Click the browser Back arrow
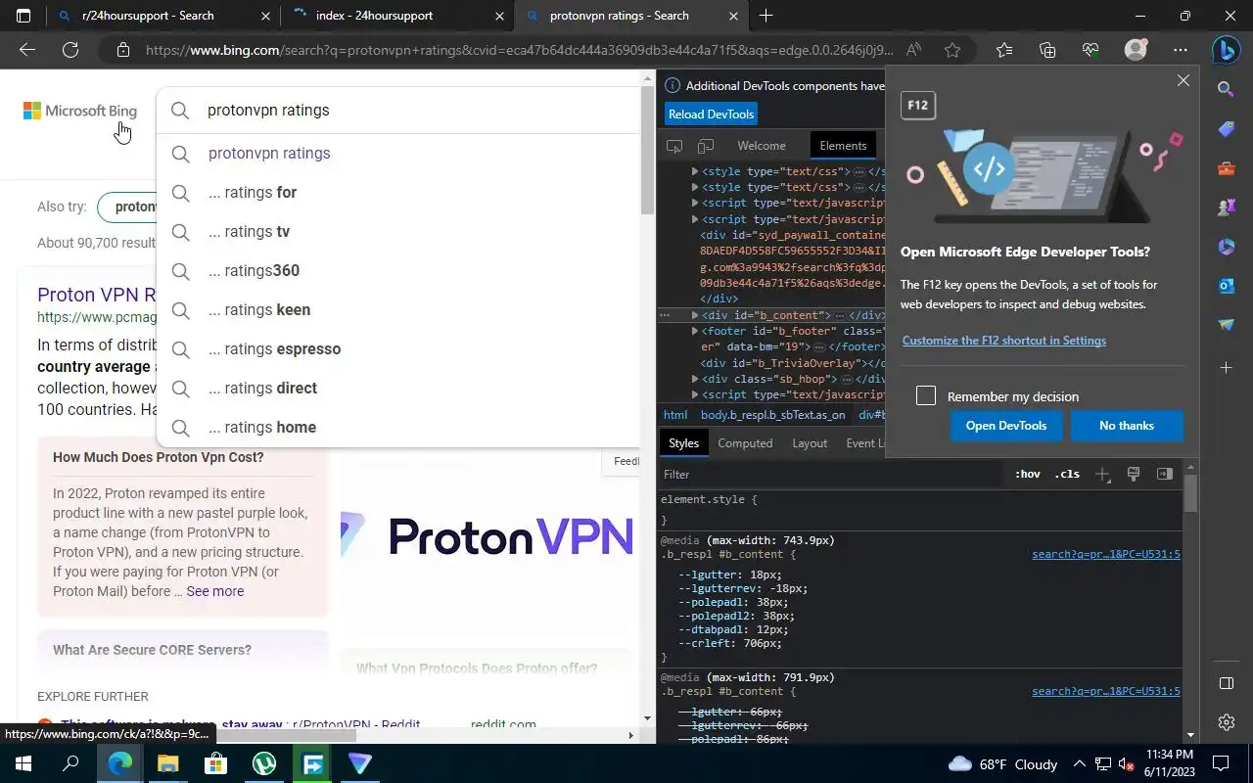The image size is (1253, 783). coord(27,50)
